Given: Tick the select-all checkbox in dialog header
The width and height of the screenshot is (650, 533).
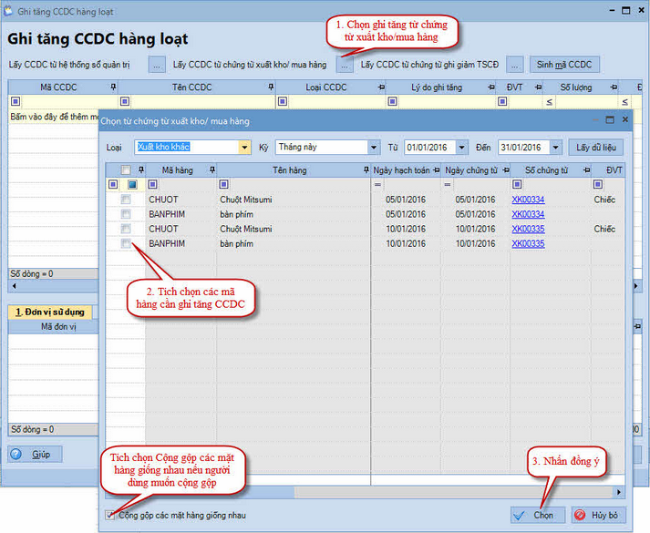Looking at the screenshot, I should click(126, 169).
